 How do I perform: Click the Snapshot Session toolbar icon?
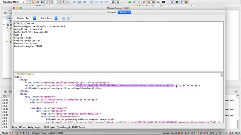pos(42,2)
